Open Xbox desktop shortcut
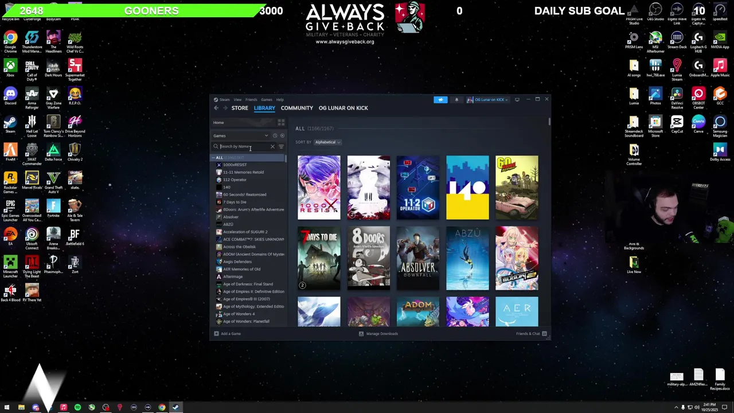The height and width of the screenshot is (413, 734). tap(10, 68)
